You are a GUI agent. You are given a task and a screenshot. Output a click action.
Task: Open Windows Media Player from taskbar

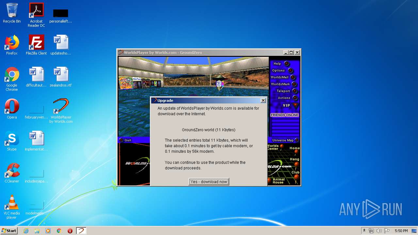48,231
